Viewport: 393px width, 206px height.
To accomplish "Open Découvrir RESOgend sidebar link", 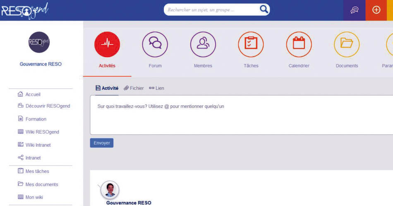I will click(x=44, y=106).
